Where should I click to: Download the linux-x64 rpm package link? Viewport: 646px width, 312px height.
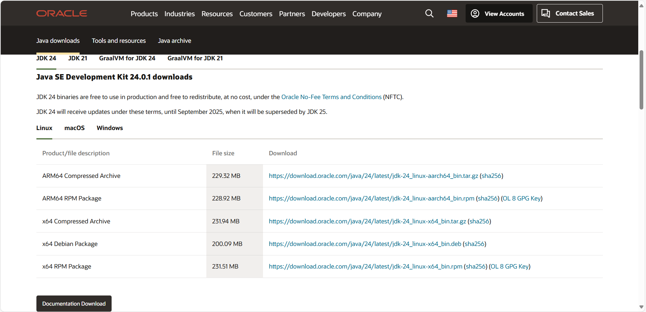365,267
